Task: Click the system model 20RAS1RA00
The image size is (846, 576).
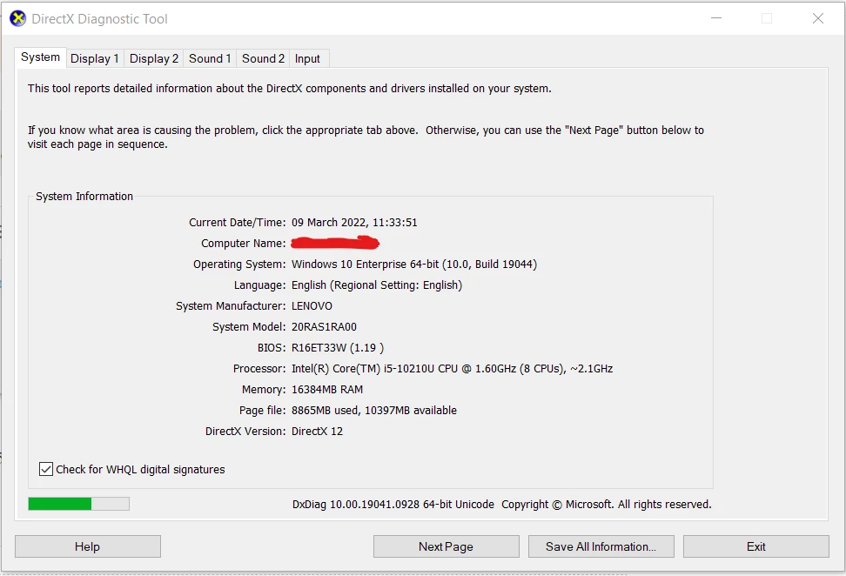Action: tap(325, 327)
